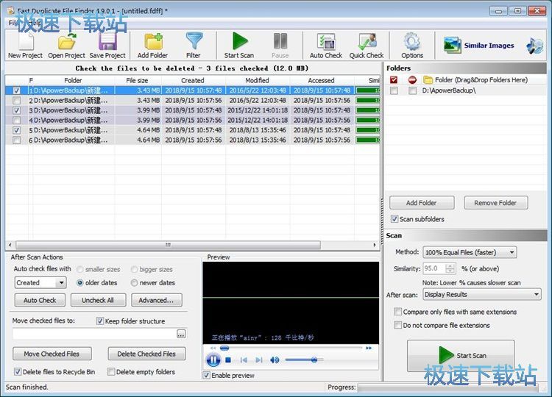This screenshot has height=397, width=552.
Task: Toggle the Scan subfolders checkbox
Action: coord(393,219)
